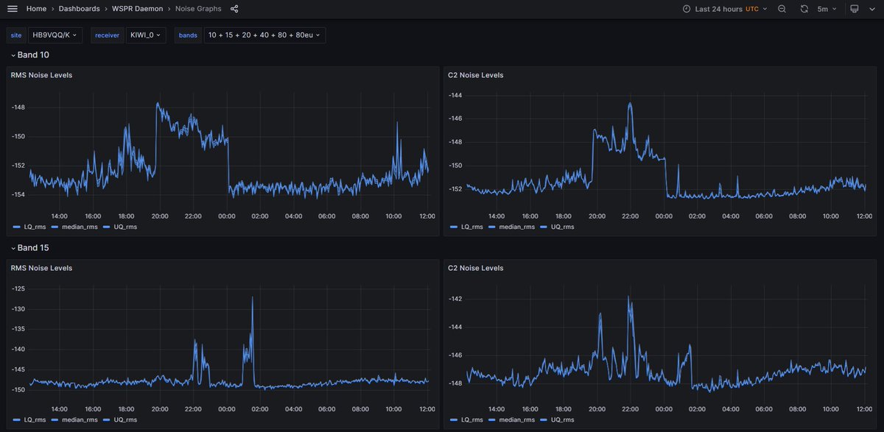Toggle LQ_rms series in Band 15 RMS legend

coord(35,420)
